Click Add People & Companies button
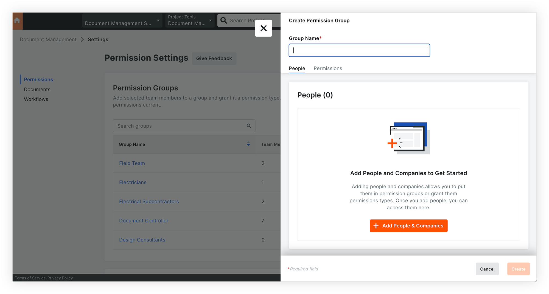 408,226
